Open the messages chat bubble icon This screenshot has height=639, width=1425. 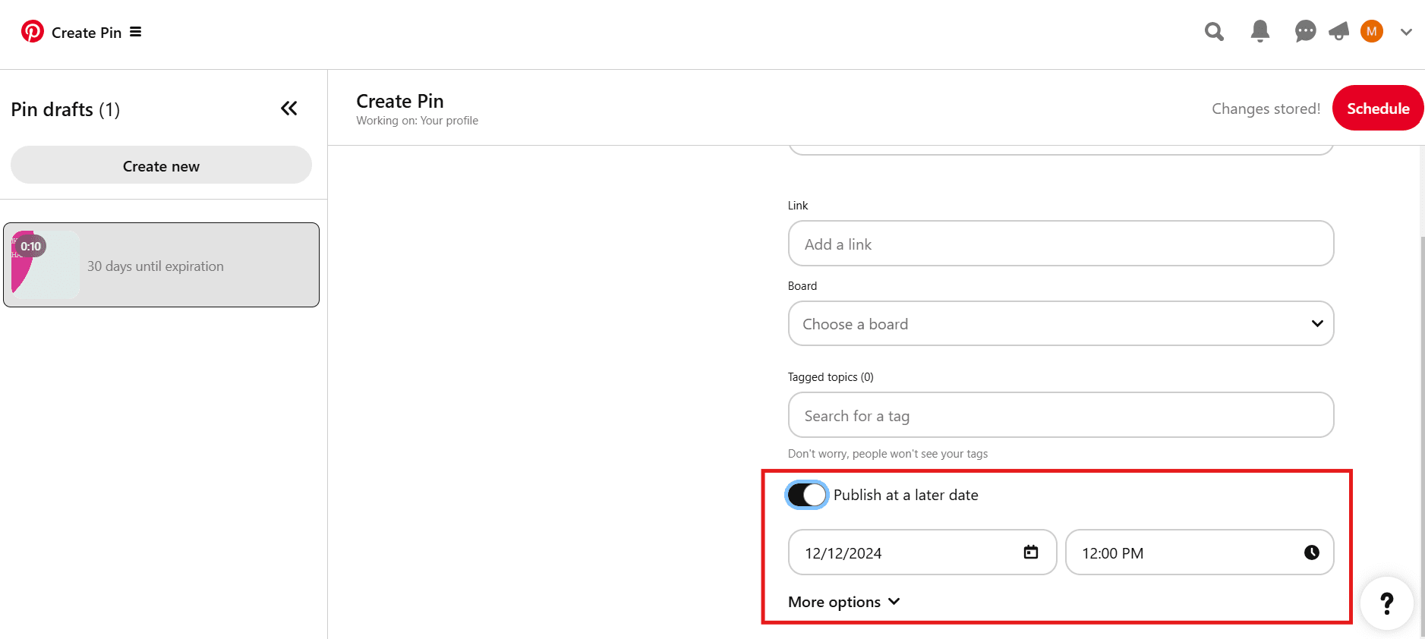1305,32
